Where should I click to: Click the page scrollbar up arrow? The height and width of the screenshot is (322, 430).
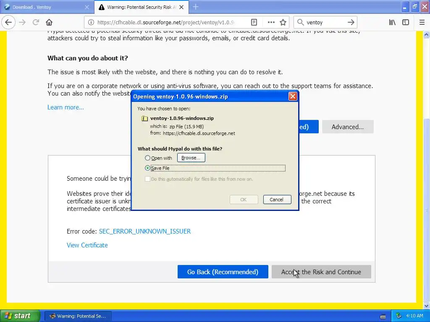click(427, 34)
